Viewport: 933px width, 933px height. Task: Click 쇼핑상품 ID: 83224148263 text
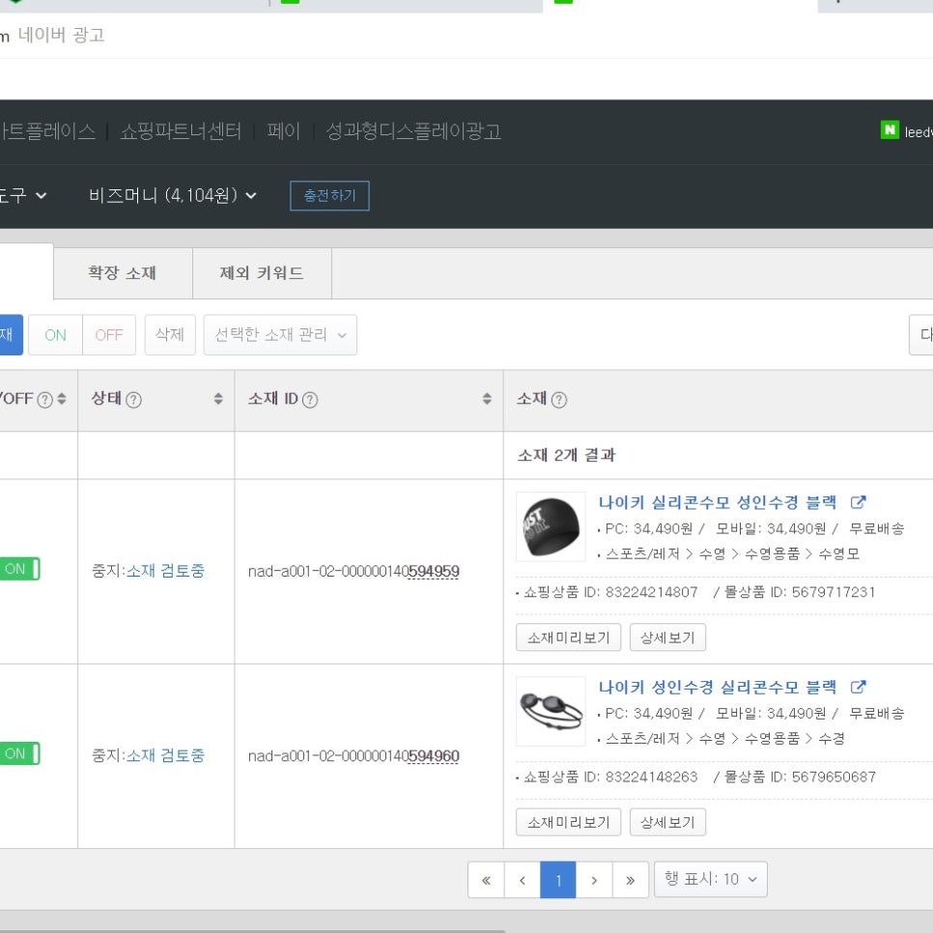coord(609,777)
